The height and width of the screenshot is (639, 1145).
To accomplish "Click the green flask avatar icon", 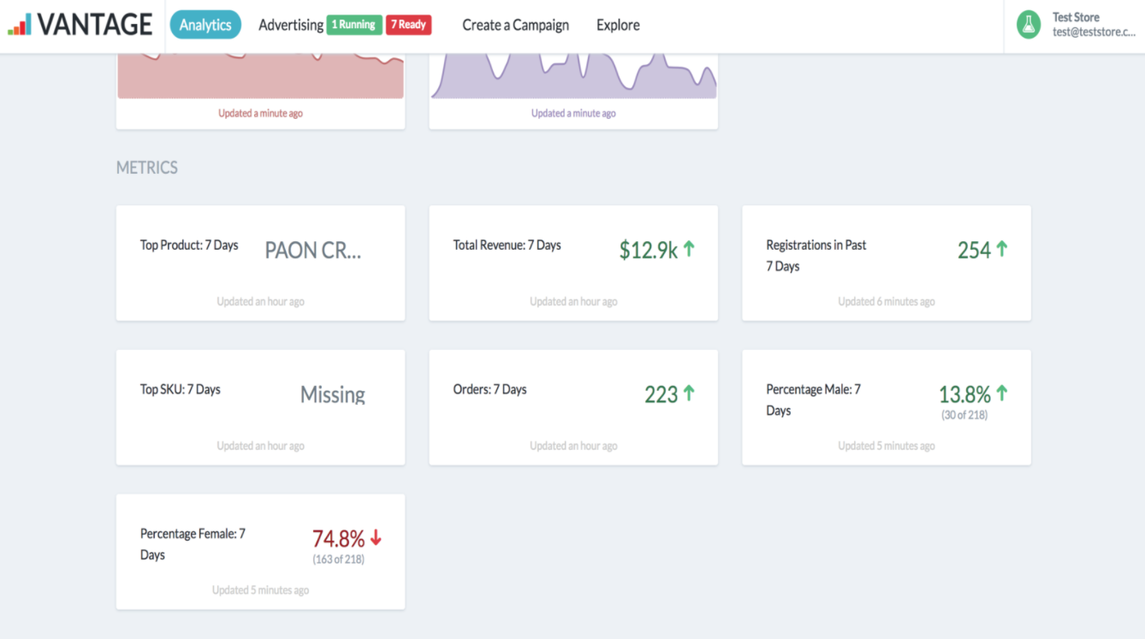I will tap(1029, 25).
